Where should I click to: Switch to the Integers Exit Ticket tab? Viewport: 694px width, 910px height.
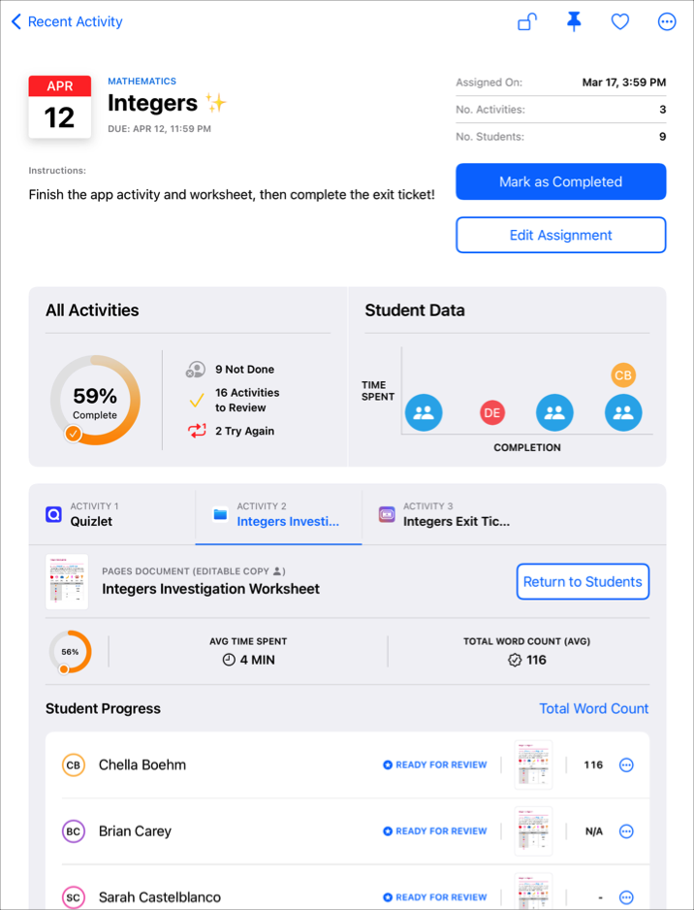point(446,514)
